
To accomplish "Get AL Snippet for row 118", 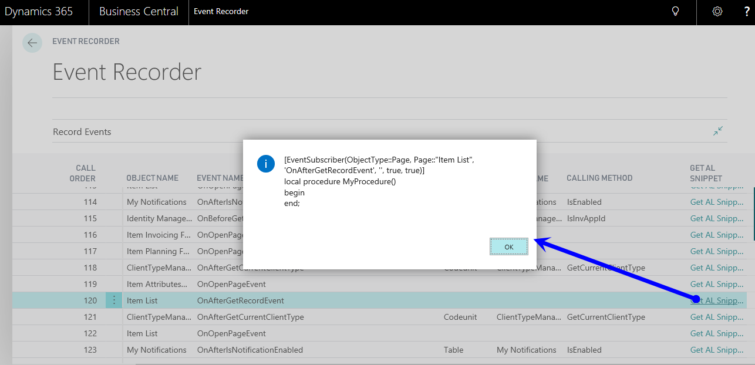I will 716,268.
